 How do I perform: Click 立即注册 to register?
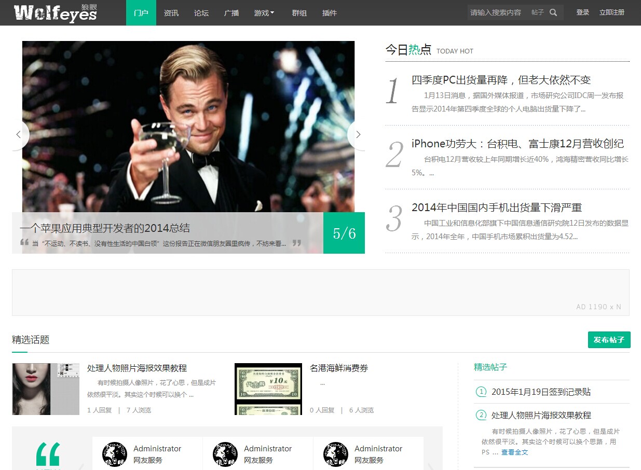click(x=612, y=12)
